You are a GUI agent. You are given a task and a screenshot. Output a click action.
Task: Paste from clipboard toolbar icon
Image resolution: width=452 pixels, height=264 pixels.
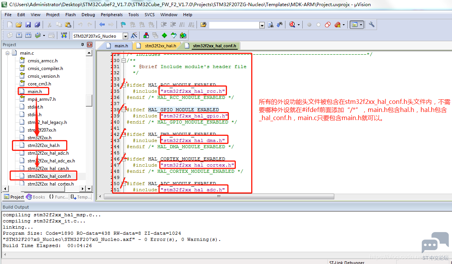point(68,25)
